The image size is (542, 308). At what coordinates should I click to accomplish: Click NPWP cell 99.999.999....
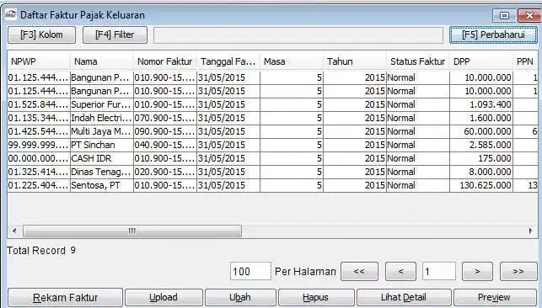tap(39, 145)
